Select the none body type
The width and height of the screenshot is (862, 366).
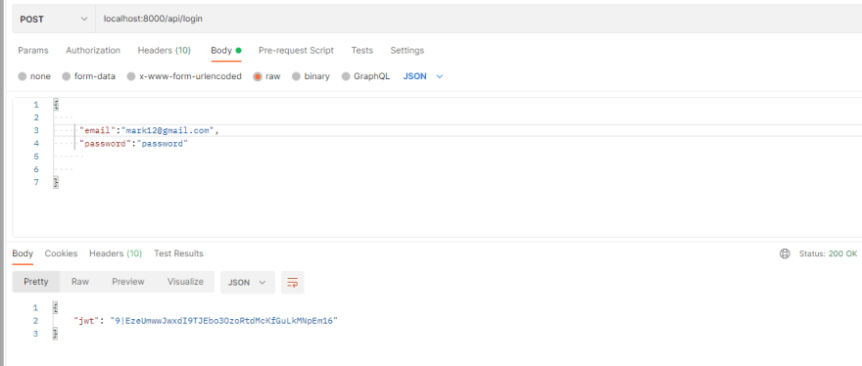point(34,76)
